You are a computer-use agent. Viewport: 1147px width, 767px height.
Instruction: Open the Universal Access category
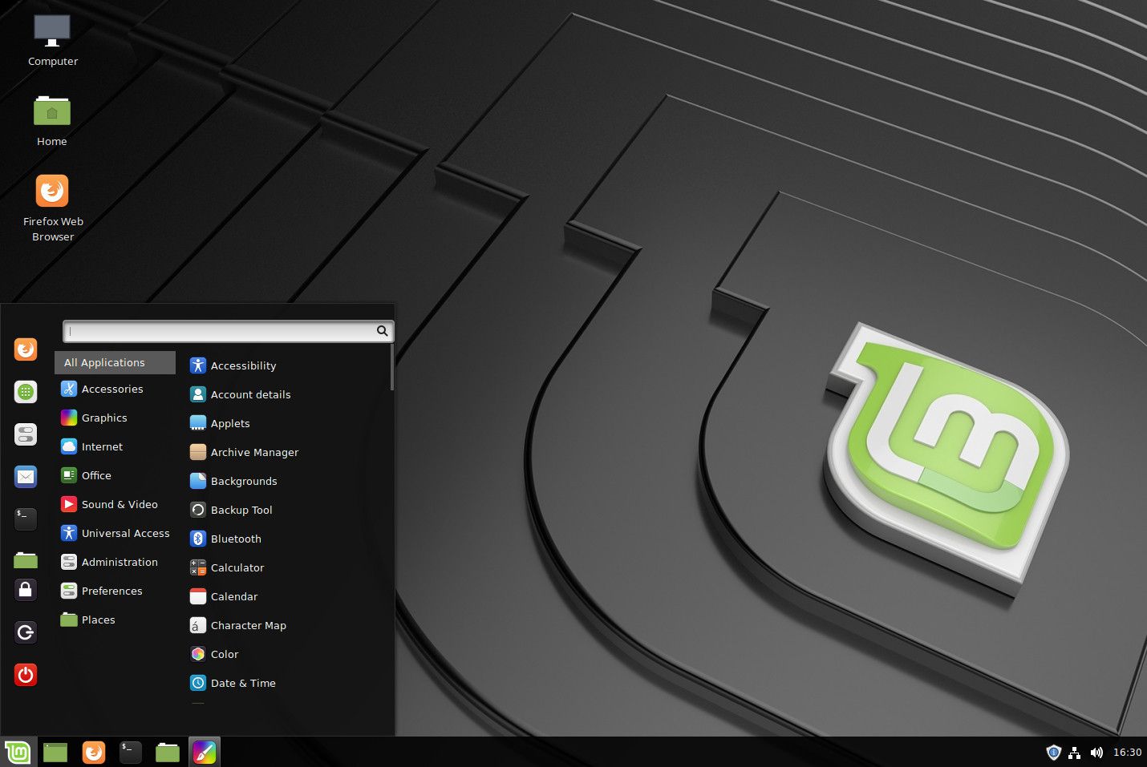(x=115, y=533)
